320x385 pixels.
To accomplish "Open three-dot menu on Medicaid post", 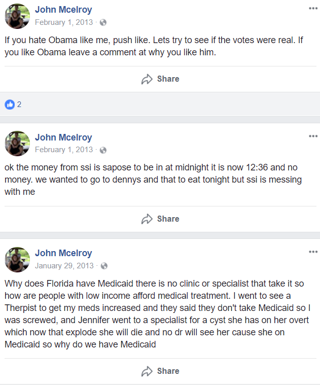I will (313, 252).
